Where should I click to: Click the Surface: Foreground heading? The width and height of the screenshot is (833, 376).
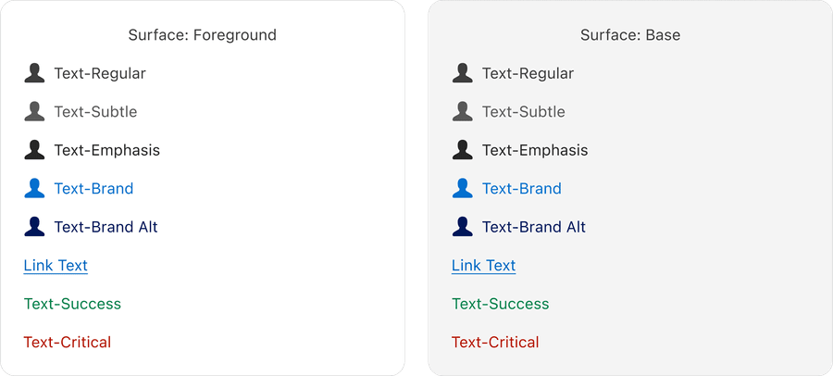click(202, 35)
